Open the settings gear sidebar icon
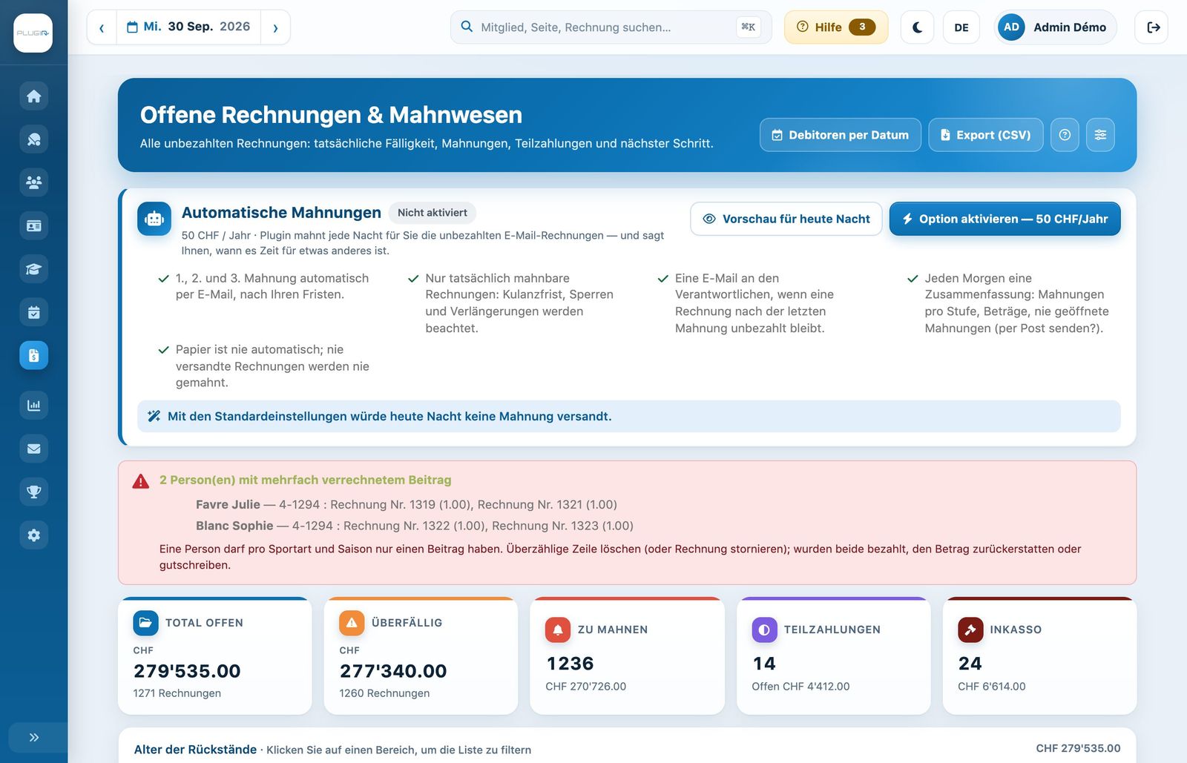The height and width of the screenshot is (763, 1187). pos(33,535)
